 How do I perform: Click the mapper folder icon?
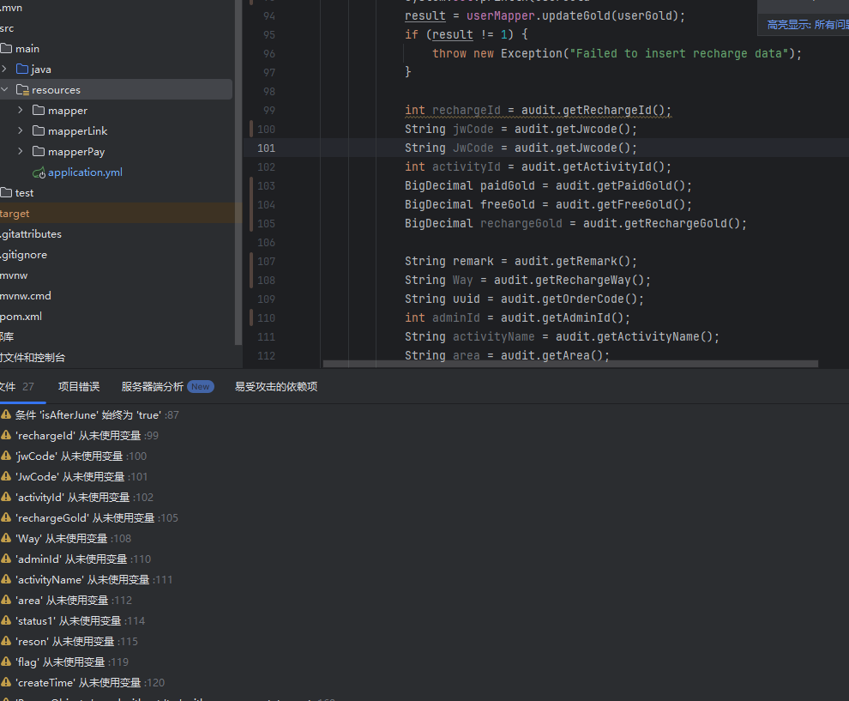pos(39,110)
